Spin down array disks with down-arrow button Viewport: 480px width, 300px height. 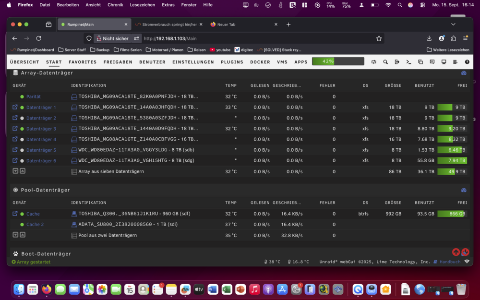point(15,171)
